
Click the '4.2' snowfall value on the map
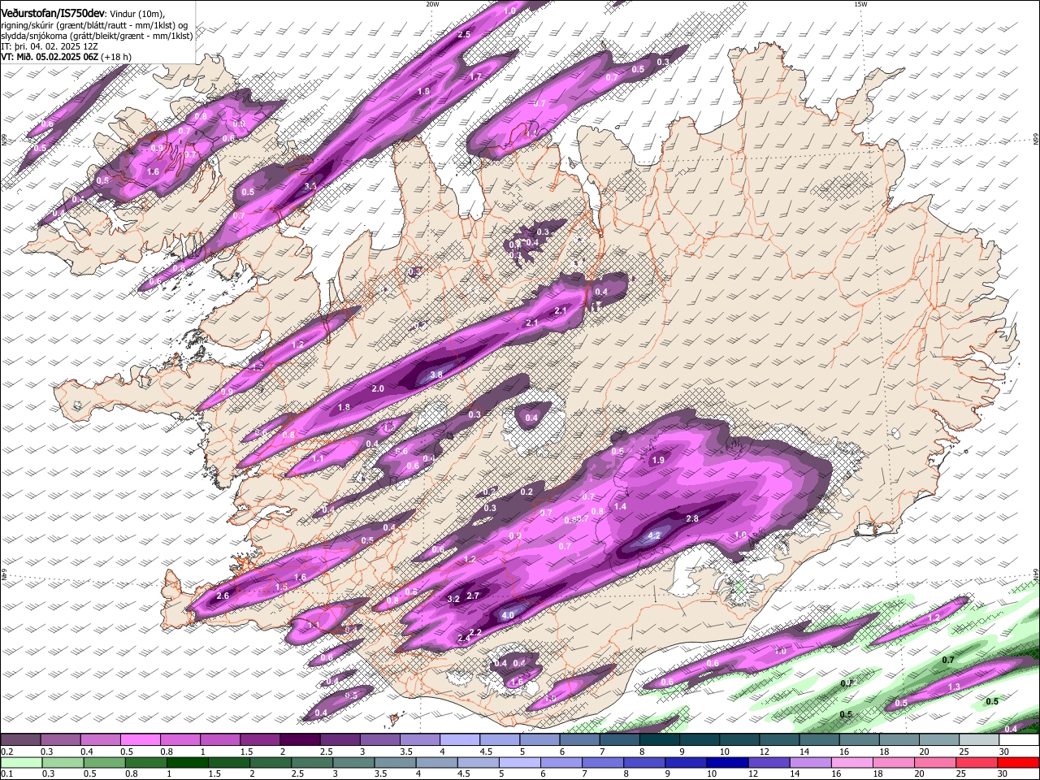coord(654,536)
